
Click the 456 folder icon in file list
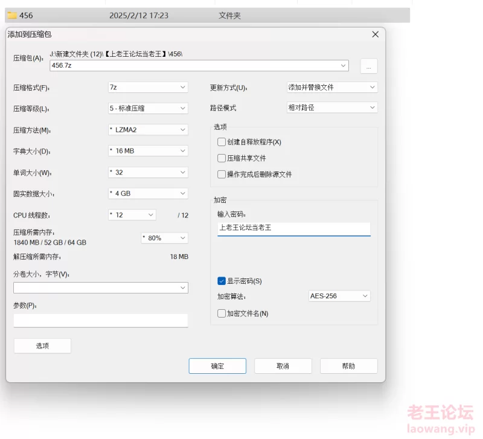click(x=12, y=15)
